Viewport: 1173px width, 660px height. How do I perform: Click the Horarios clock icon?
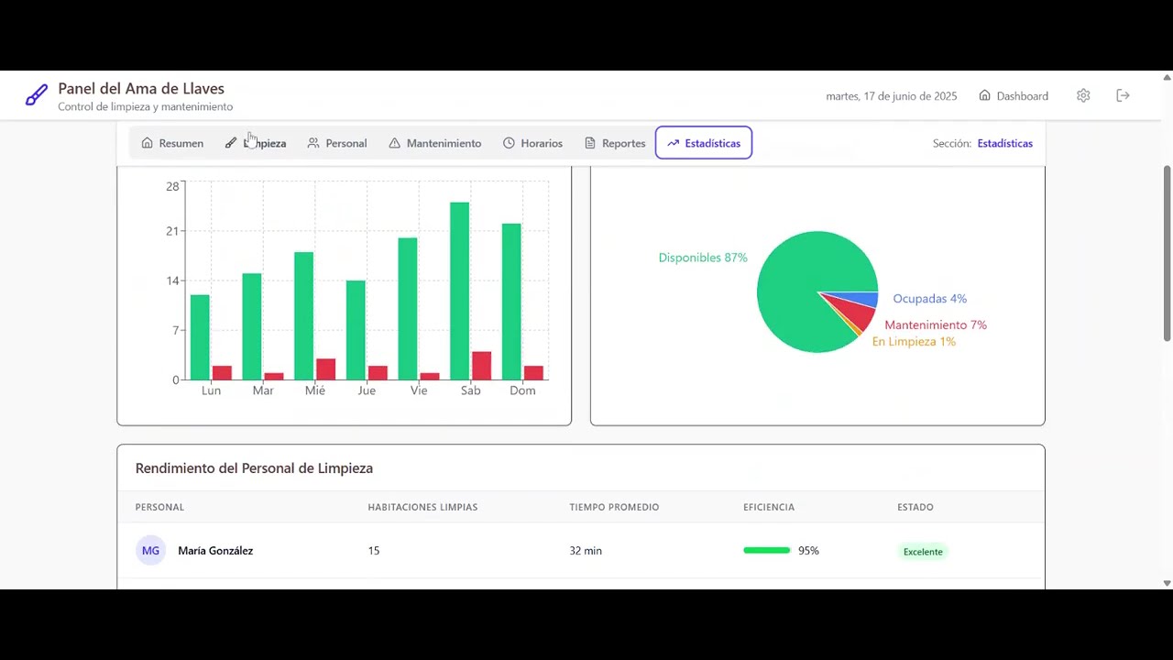(509, 143)
